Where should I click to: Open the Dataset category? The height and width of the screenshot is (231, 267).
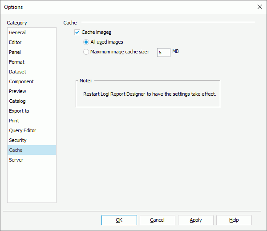32,72
